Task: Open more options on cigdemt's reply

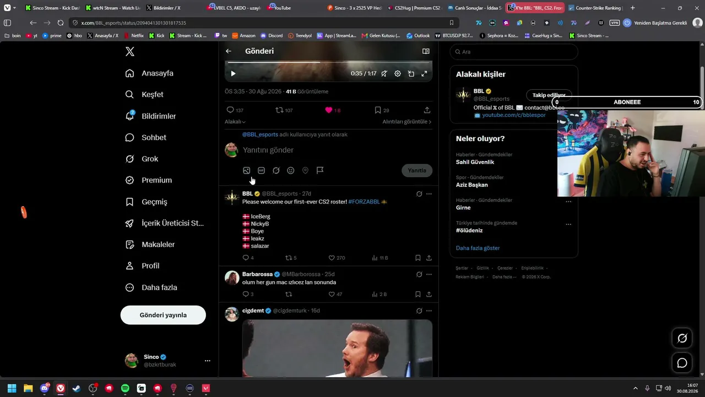Action: [429, 310]
